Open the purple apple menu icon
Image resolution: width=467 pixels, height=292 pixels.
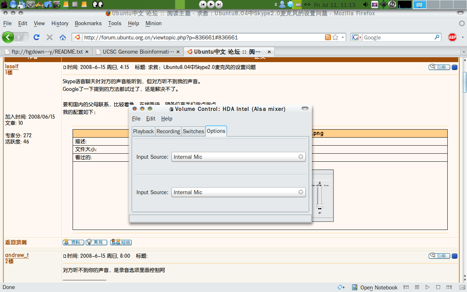coord(4,4)
